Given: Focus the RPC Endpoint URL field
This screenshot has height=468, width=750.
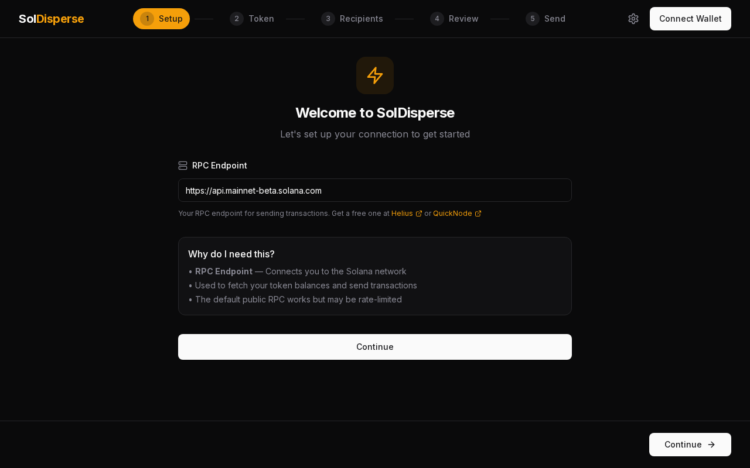Looking at the screenshot, I should (375, 190).
